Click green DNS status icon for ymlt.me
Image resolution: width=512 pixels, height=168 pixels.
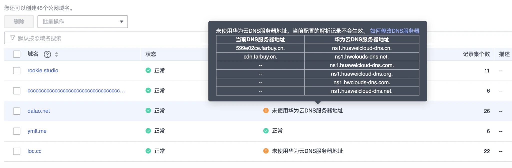point(266,131)
